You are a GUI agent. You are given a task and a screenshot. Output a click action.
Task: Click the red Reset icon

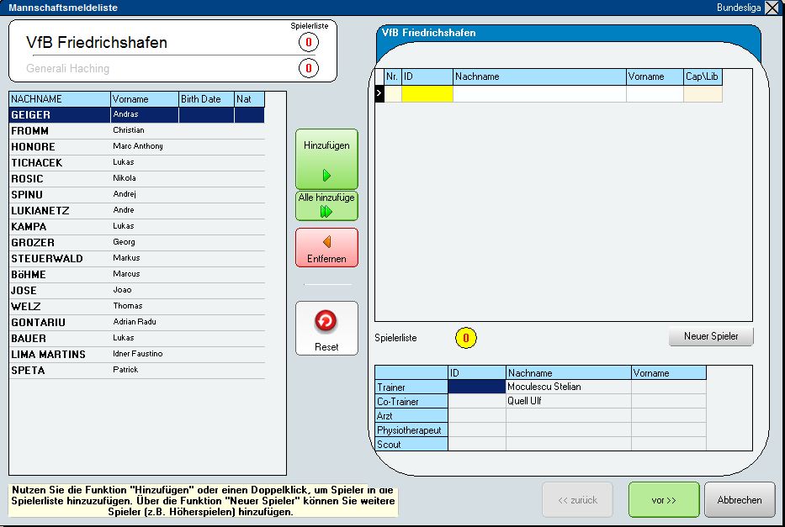click(x=326, y=321)
